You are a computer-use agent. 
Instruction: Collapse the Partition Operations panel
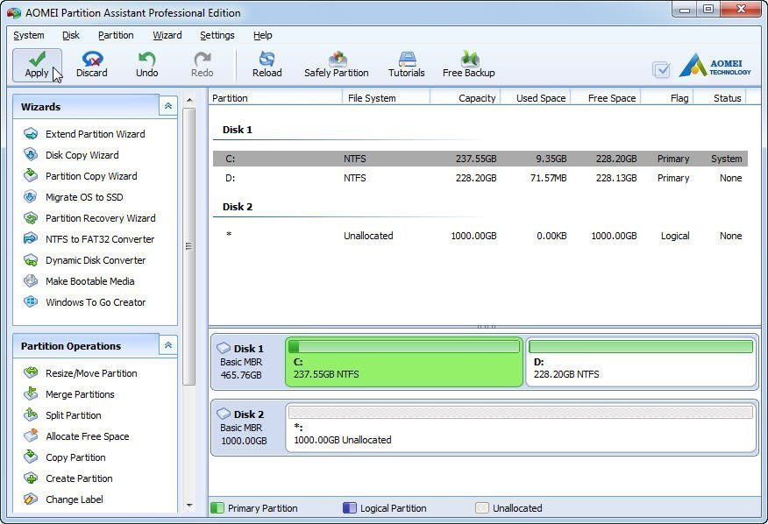pos(168,345)
